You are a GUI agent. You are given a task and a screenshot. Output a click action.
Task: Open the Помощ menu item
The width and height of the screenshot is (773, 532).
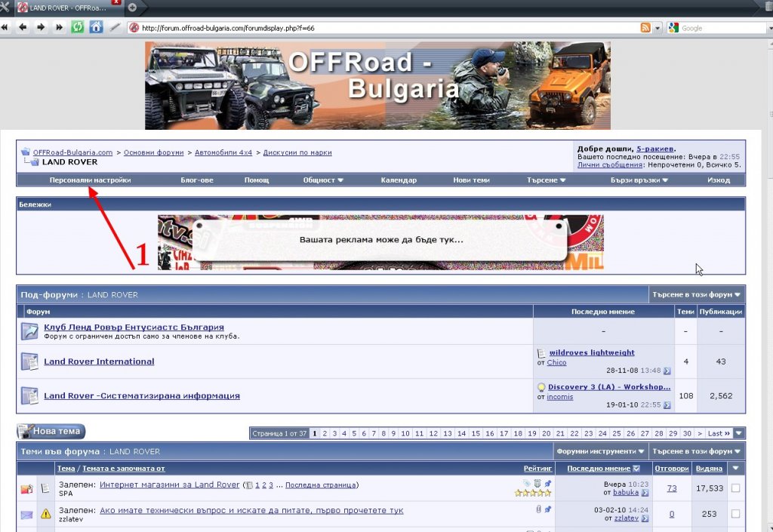pos(257,180)
